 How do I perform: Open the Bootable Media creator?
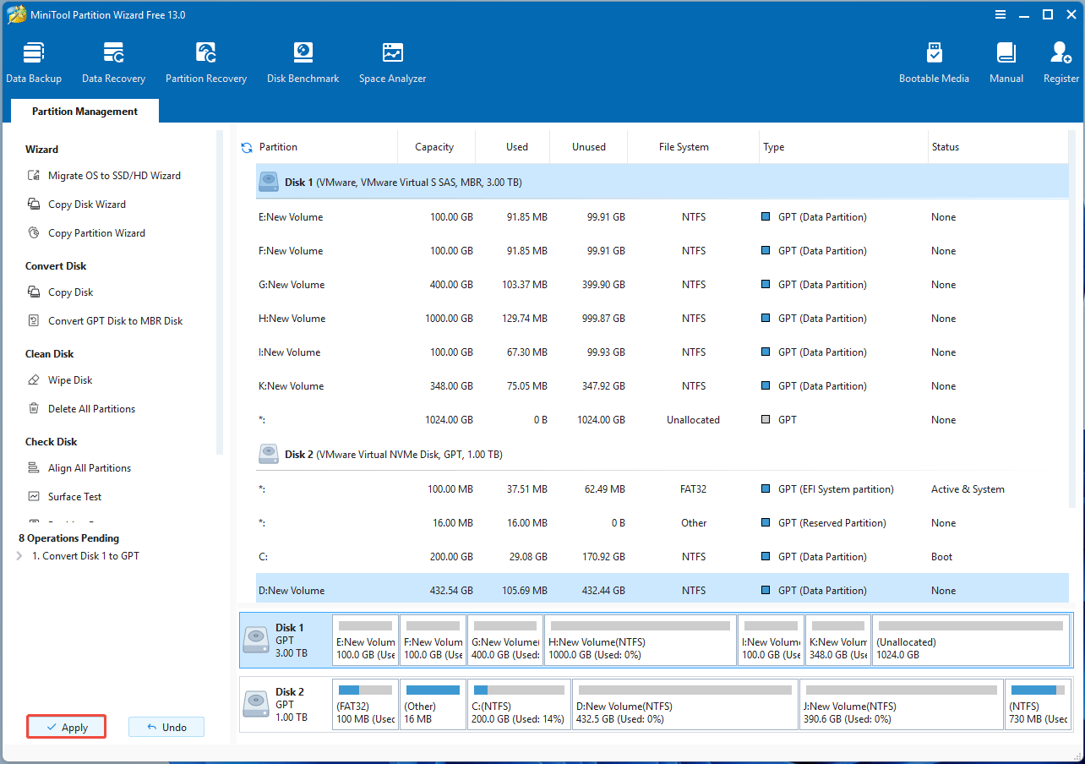934,61
